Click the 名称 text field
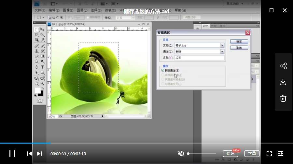The image size is (293, 164). click(x=199, y=58)
